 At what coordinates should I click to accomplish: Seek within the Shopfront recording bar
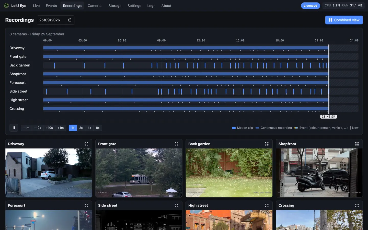186,74
